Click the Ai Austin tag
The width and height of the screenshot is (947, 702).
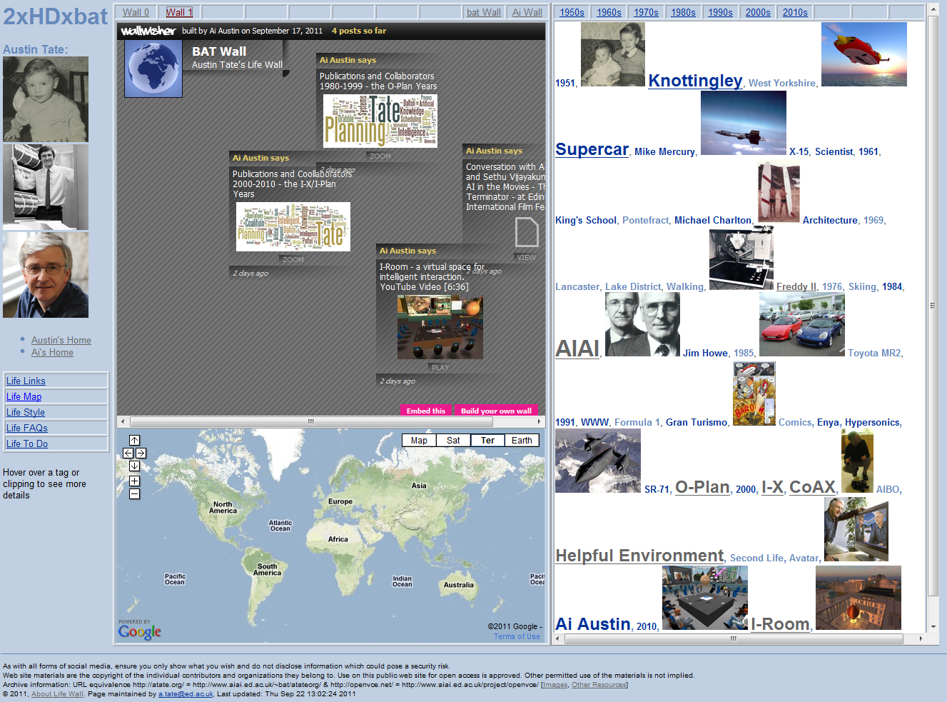pyautogui.click(x=593, y=624)
